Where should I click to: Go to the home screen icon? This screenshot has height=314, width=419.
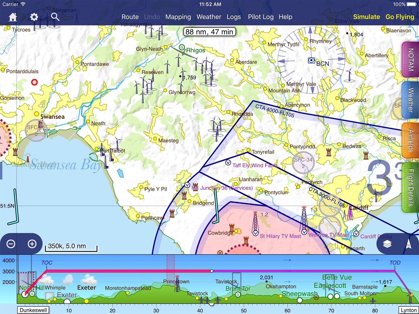pos(13,17)
